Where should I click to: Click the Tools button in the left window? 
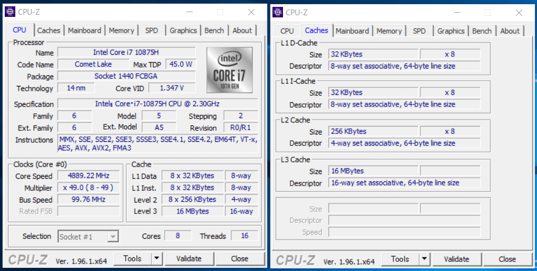click(133, 259)
